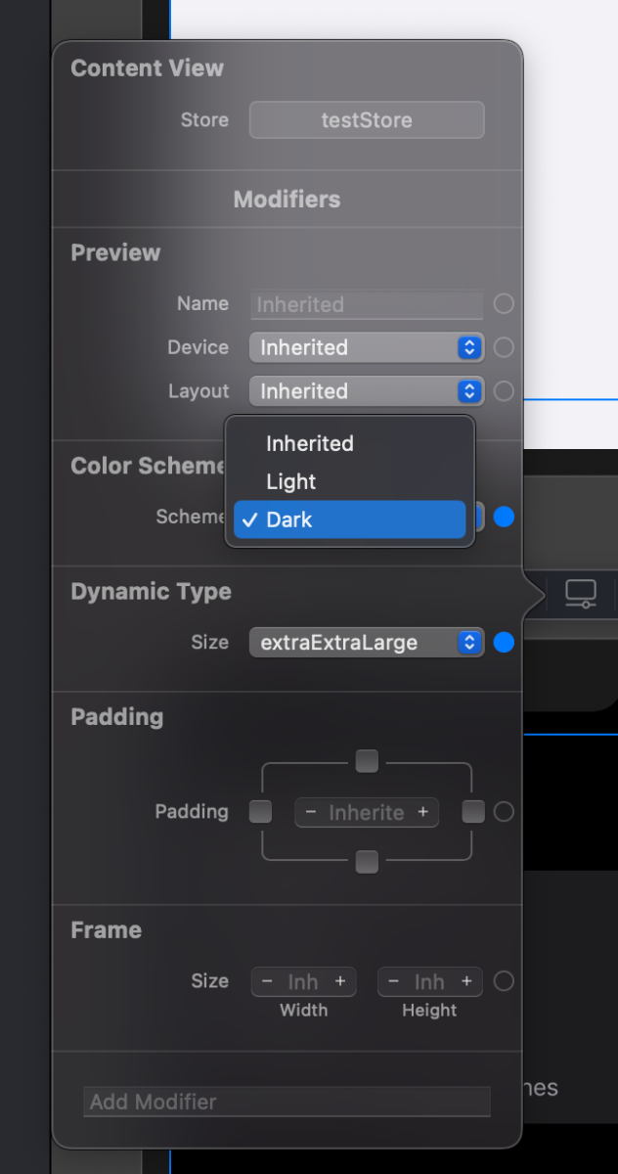Choose Dark from color scheme menu

point(350,519)
